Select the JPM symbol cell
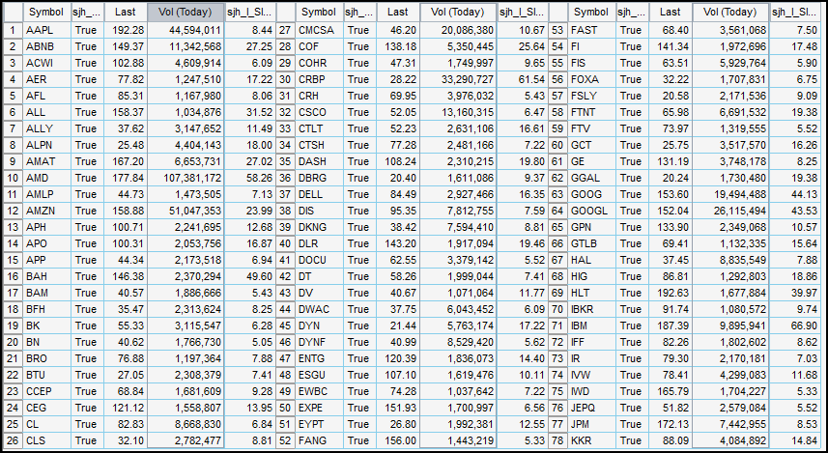The height and width of the screenshot is (453, 828). coord(591,424)
